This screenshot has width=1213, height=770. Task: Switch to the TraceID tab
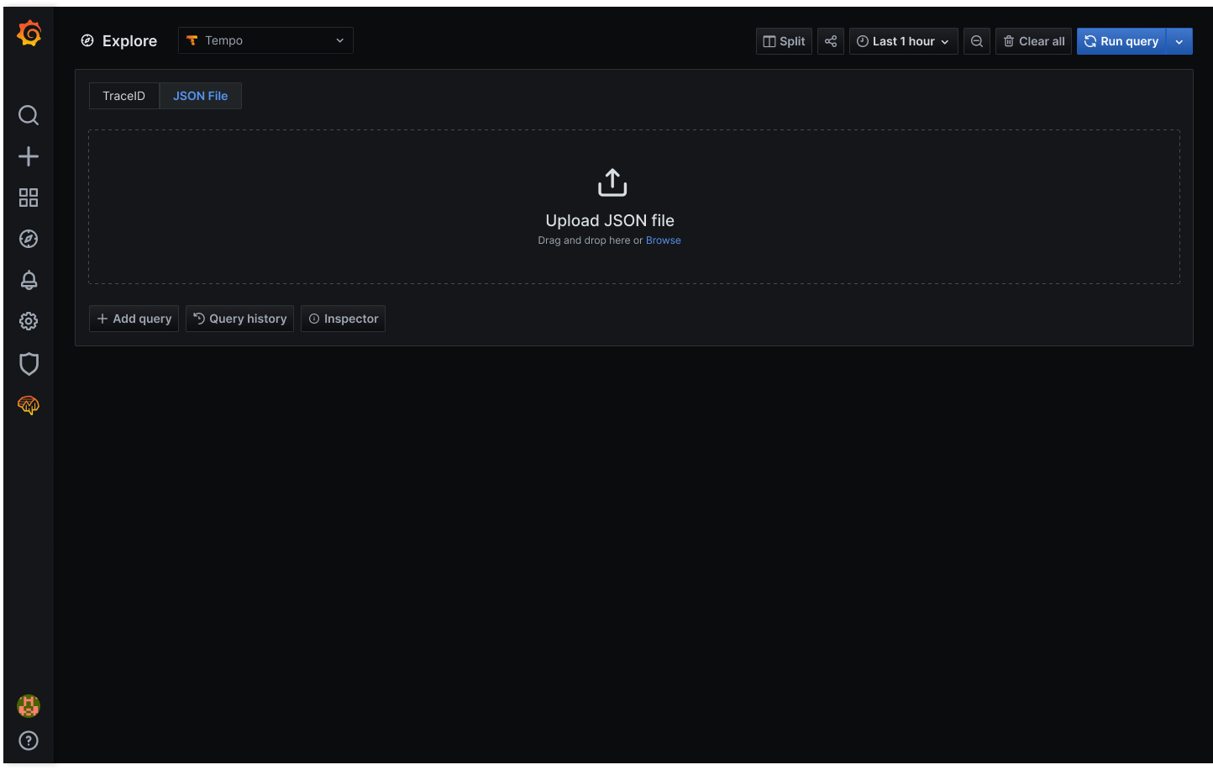(123, 95)
